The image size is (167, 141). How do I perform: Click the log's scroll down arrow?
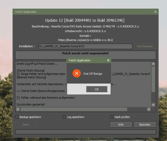(x=153, y=105)
